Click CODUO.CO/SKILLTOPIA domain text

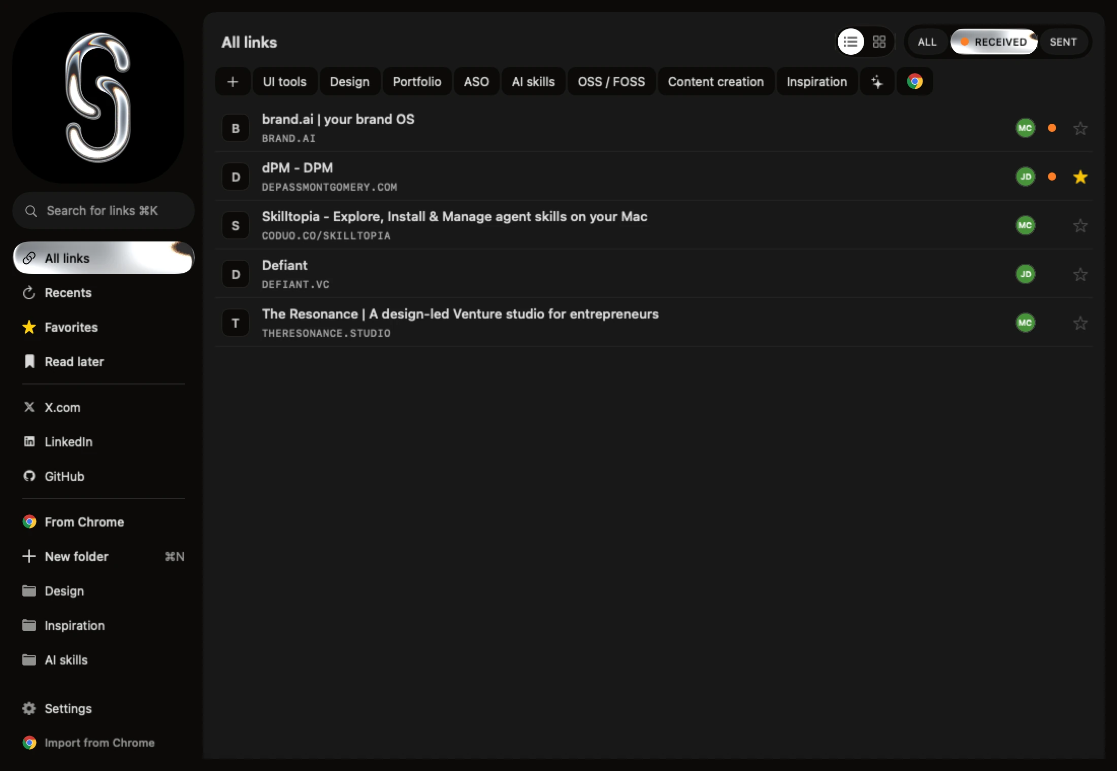pyautogui.click(x=326, y=236)
